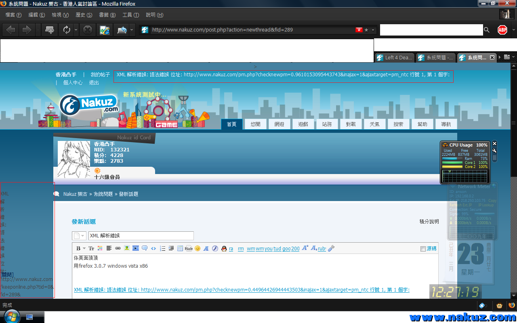Open the font size Tt tool
The image size is (517, 323).
(x=91, y=248)
